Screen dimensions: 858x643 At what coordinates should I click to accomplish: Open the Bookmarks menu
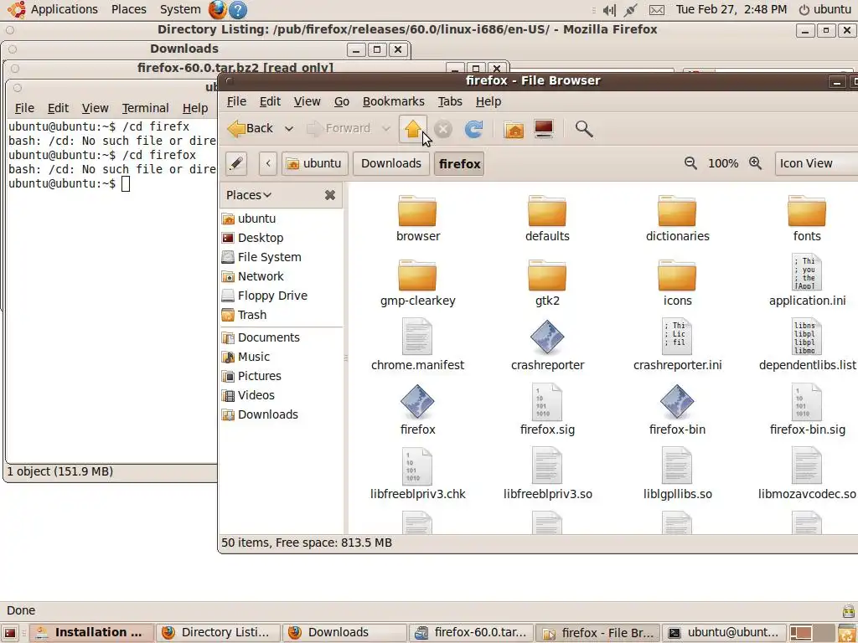[x=394, y=101]
